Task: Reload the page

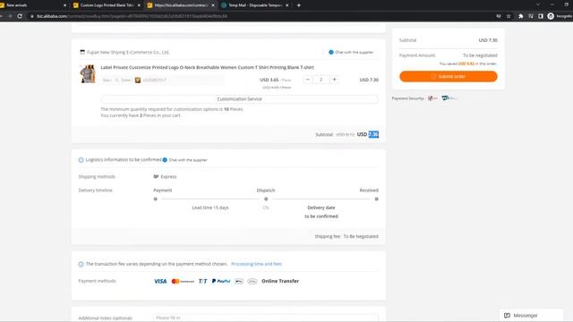Action: coord(20,16)
